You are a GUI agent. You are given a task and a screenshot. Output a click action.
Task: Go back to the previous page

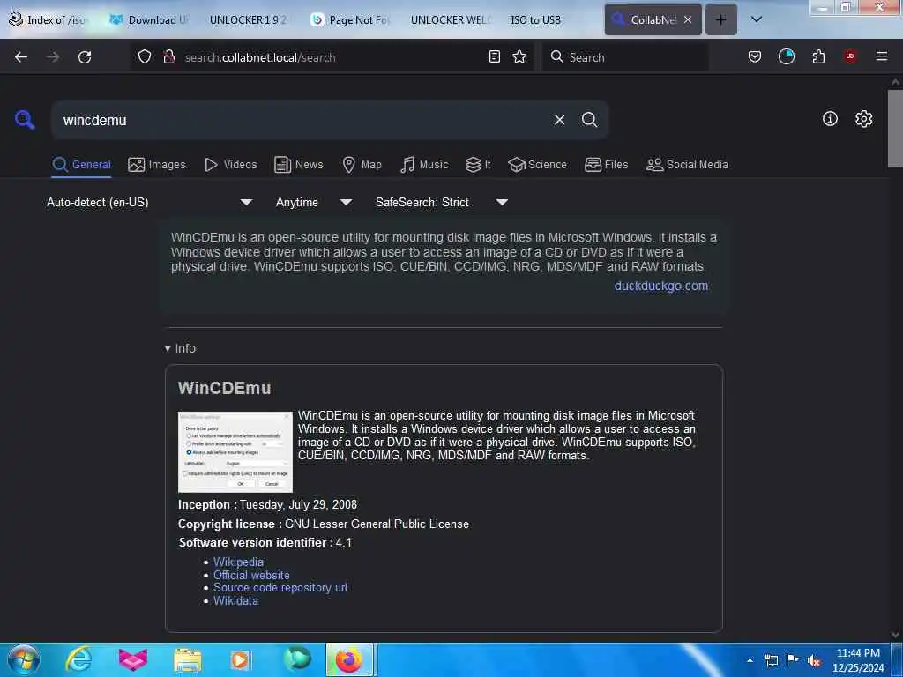21,57
